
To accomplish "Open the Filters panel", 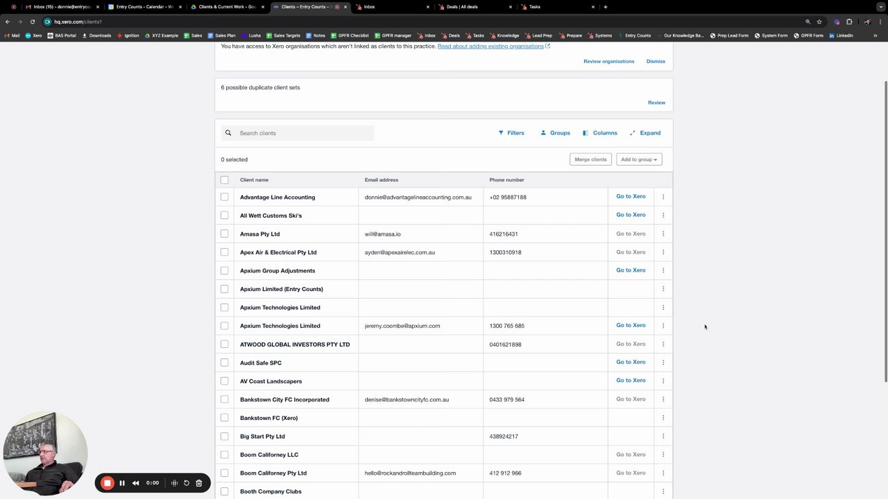I will pos(511,133).
